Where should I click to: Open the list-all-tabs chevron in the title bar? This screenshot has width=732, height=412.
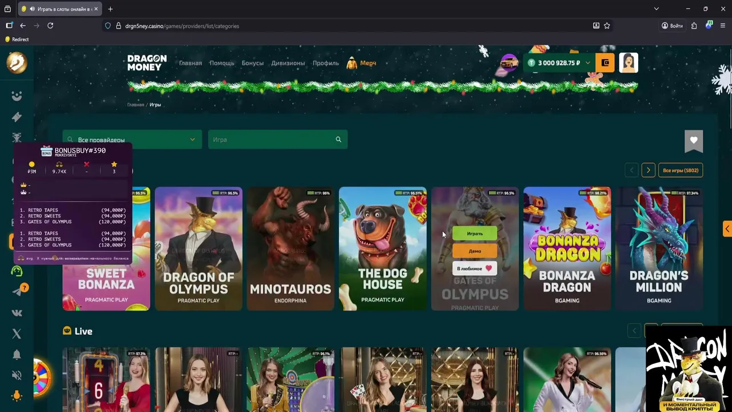[657, 9]
